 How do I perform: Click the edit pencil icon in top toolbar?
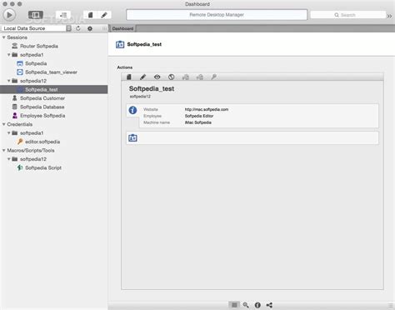point(104,15)
